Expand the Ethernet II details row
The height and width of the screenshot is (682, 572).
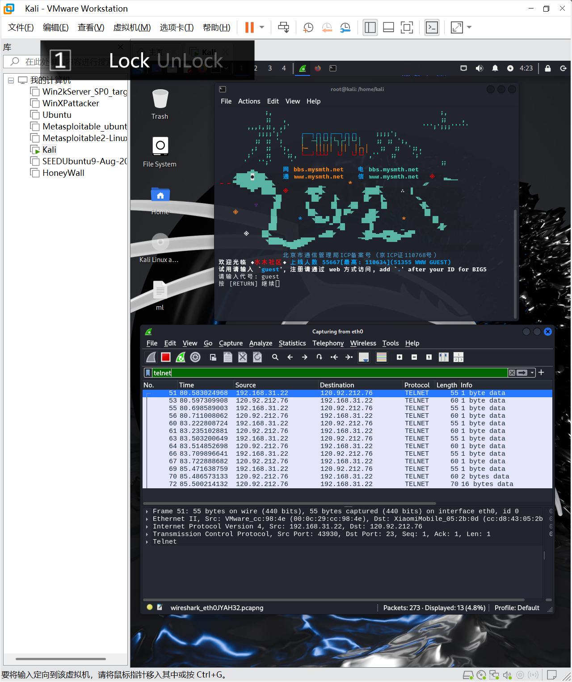pos(147,519)
